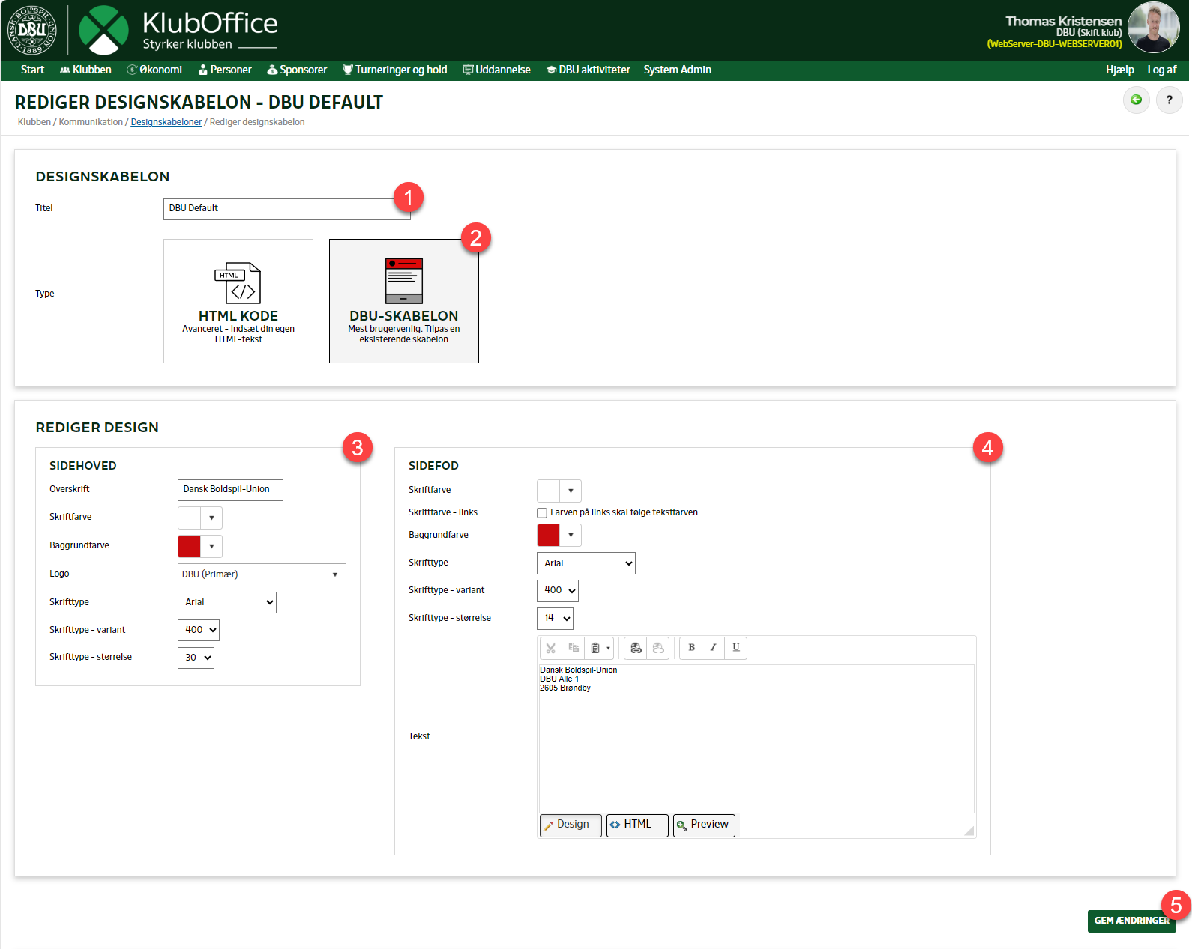Screen dimensions: 1192x949
Task: Click Sidefod red background color swatch
Action: (549, 535)
